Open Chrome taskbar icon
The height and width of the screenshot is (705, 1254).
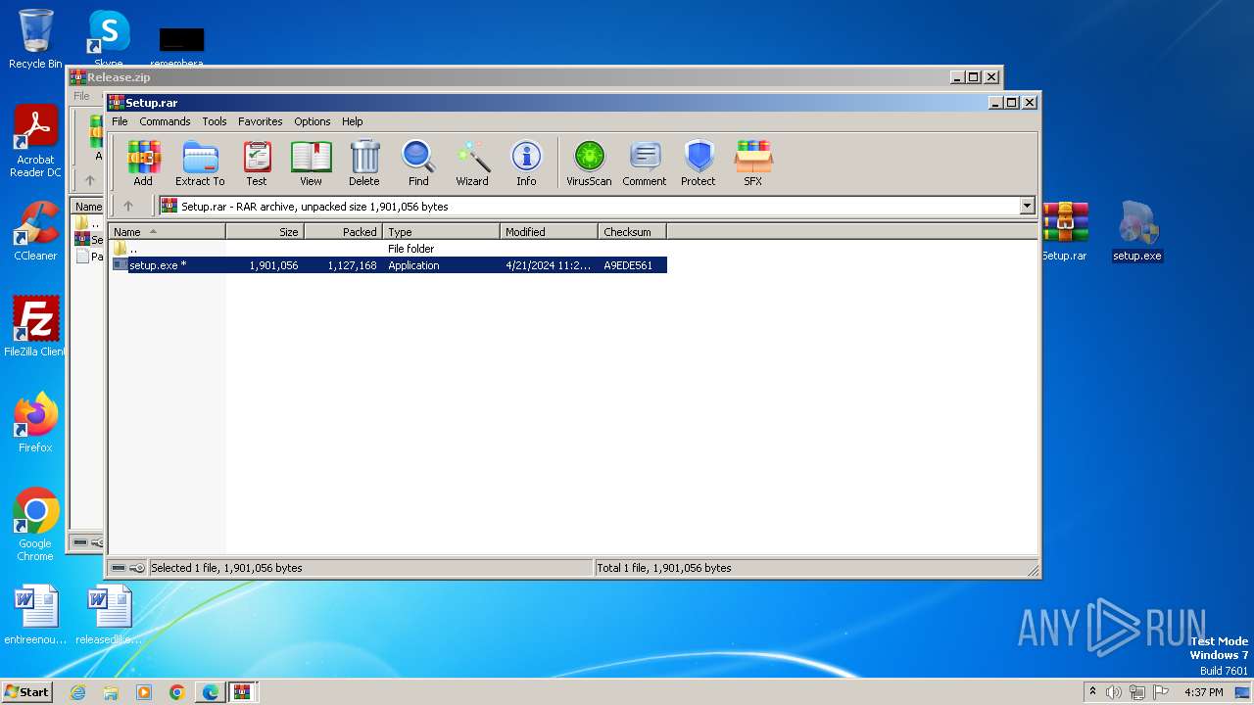pyautogui.click(x=177, y=692)
